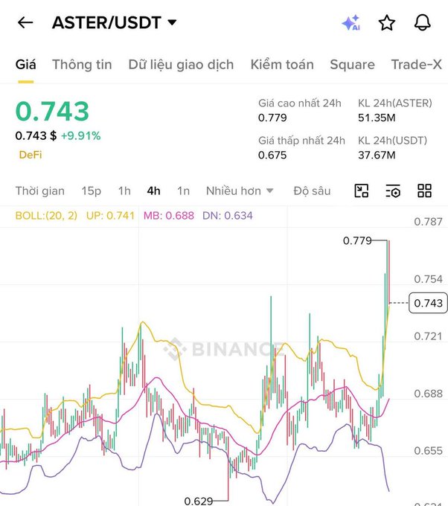Open the ASTER/USDT pair selector dropdown
Viewport: 448px width, 506px height.
coord(115,22)
